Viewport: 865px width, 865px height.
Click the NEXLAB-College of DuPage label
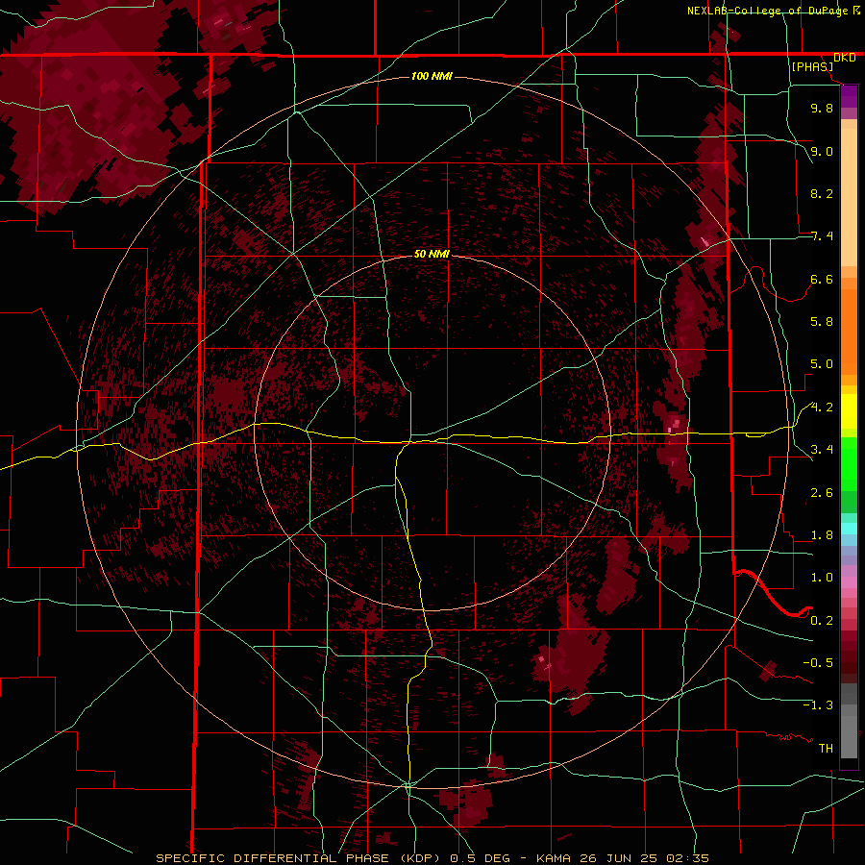tap(768, 11)
